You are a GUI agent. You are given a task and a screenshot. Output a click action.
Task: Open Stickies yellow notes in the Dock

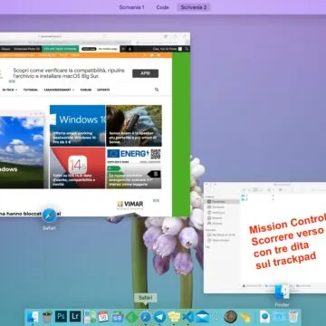(x=174, y=317)
